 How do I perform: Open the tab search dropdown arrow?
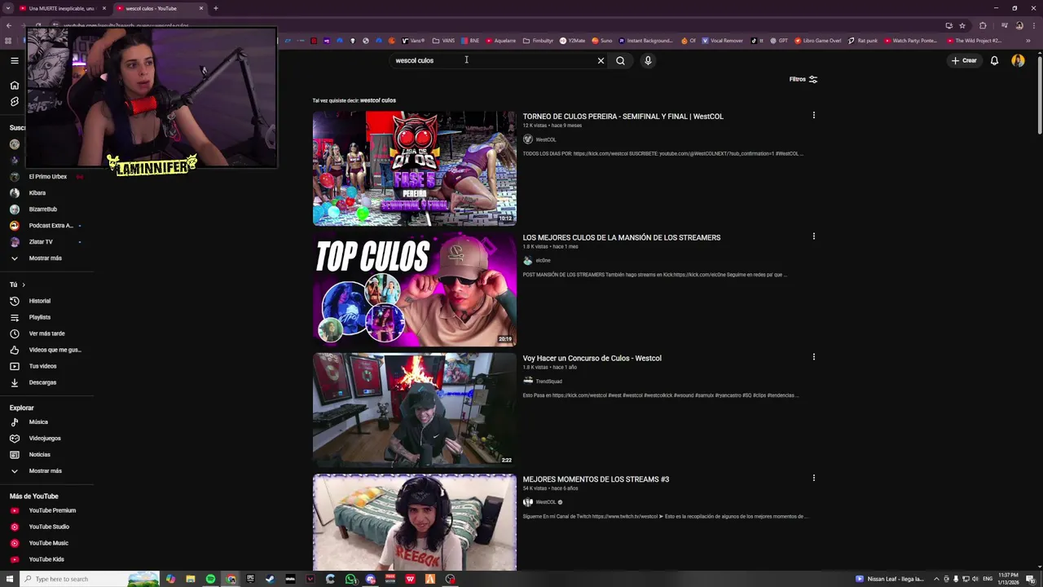[x=7, y=8]
